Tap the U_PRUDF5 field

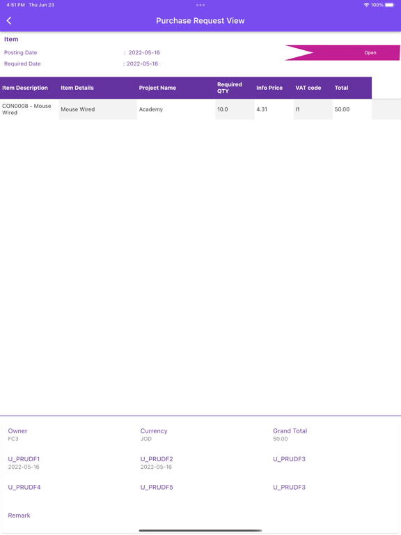tap(157, 487)
